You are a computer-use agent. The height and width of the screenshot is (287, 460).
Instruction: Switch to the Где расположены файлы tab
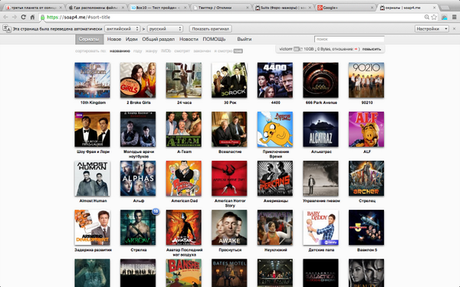pos(97,8)
